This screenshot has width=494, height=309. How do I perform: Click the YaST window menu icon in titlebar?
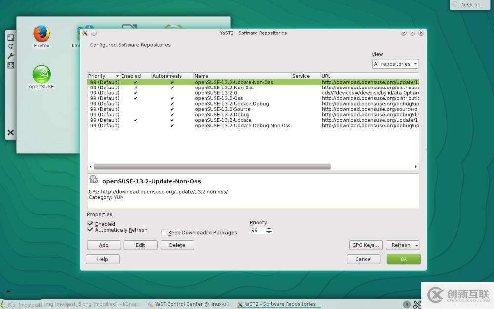click(x=85, y=33)
